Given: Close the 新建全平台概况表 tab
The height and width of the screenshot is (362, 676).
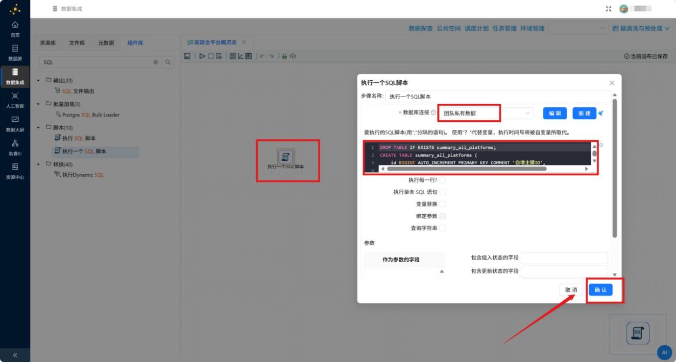Looking at the screenshot, I should [244, 43].
